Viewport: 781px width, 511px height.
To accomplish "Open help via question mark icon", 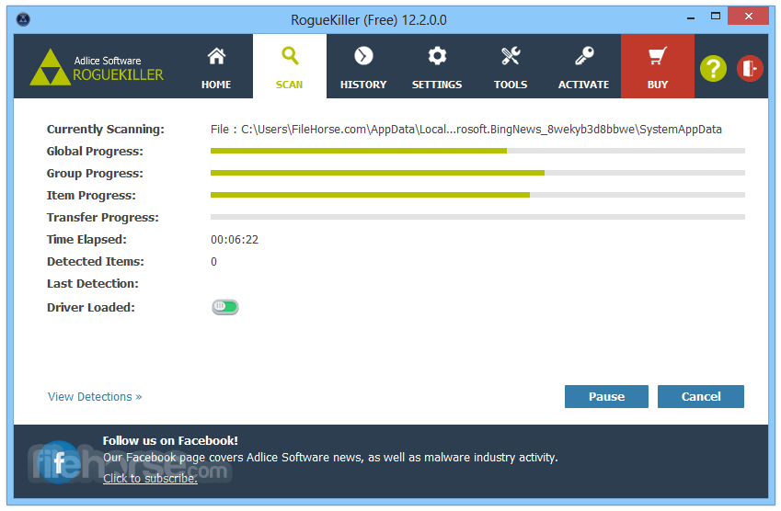I will coord(713,68).
